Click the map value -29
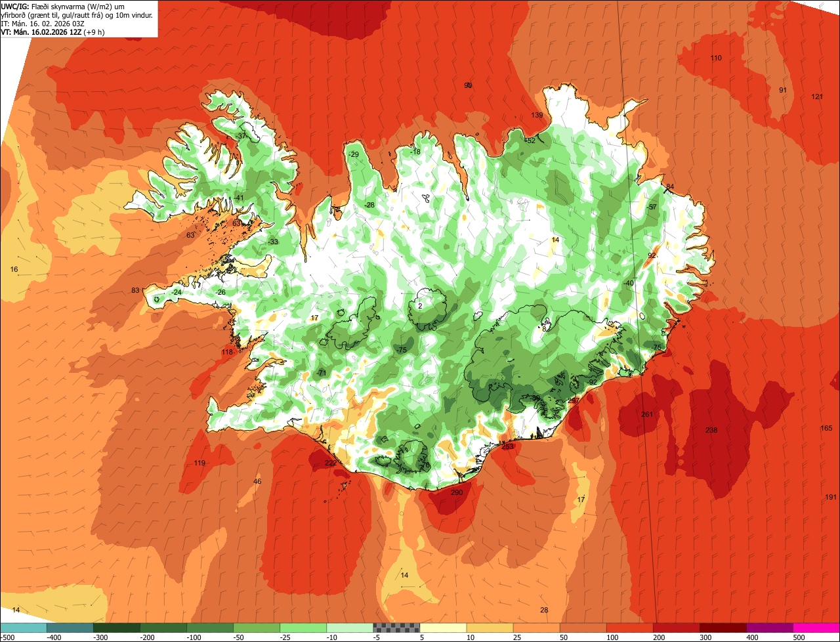Viewport: 840px width, 642px height. point(353,154)
